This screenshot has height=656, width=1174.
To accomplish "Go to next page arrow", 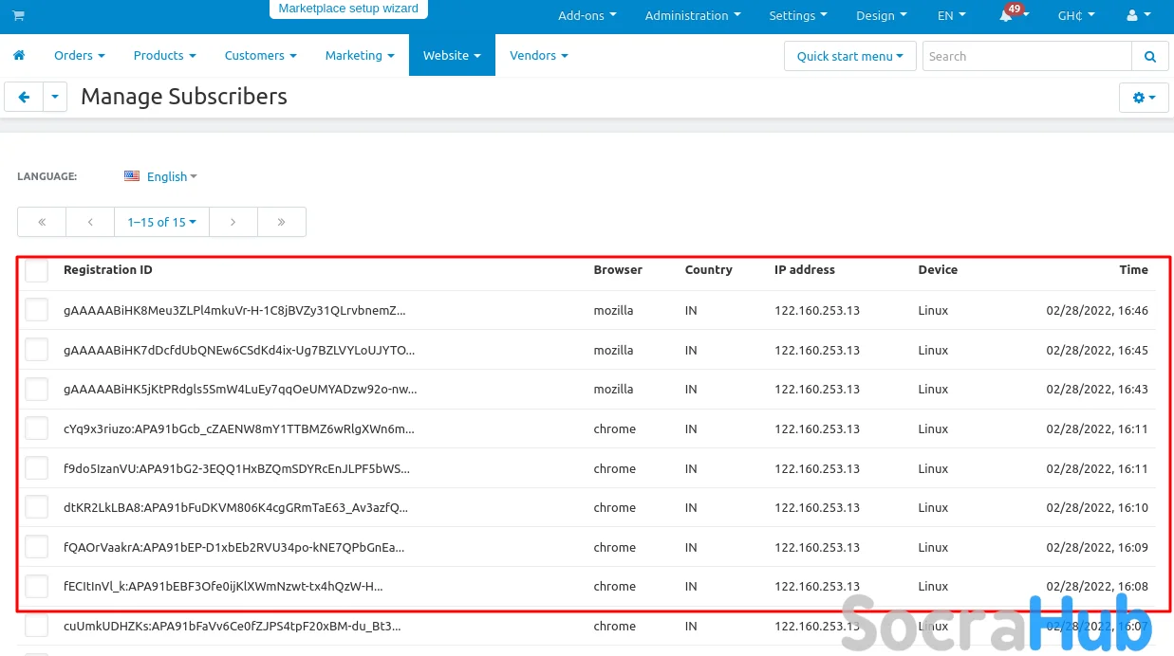I will pos(233,222).
